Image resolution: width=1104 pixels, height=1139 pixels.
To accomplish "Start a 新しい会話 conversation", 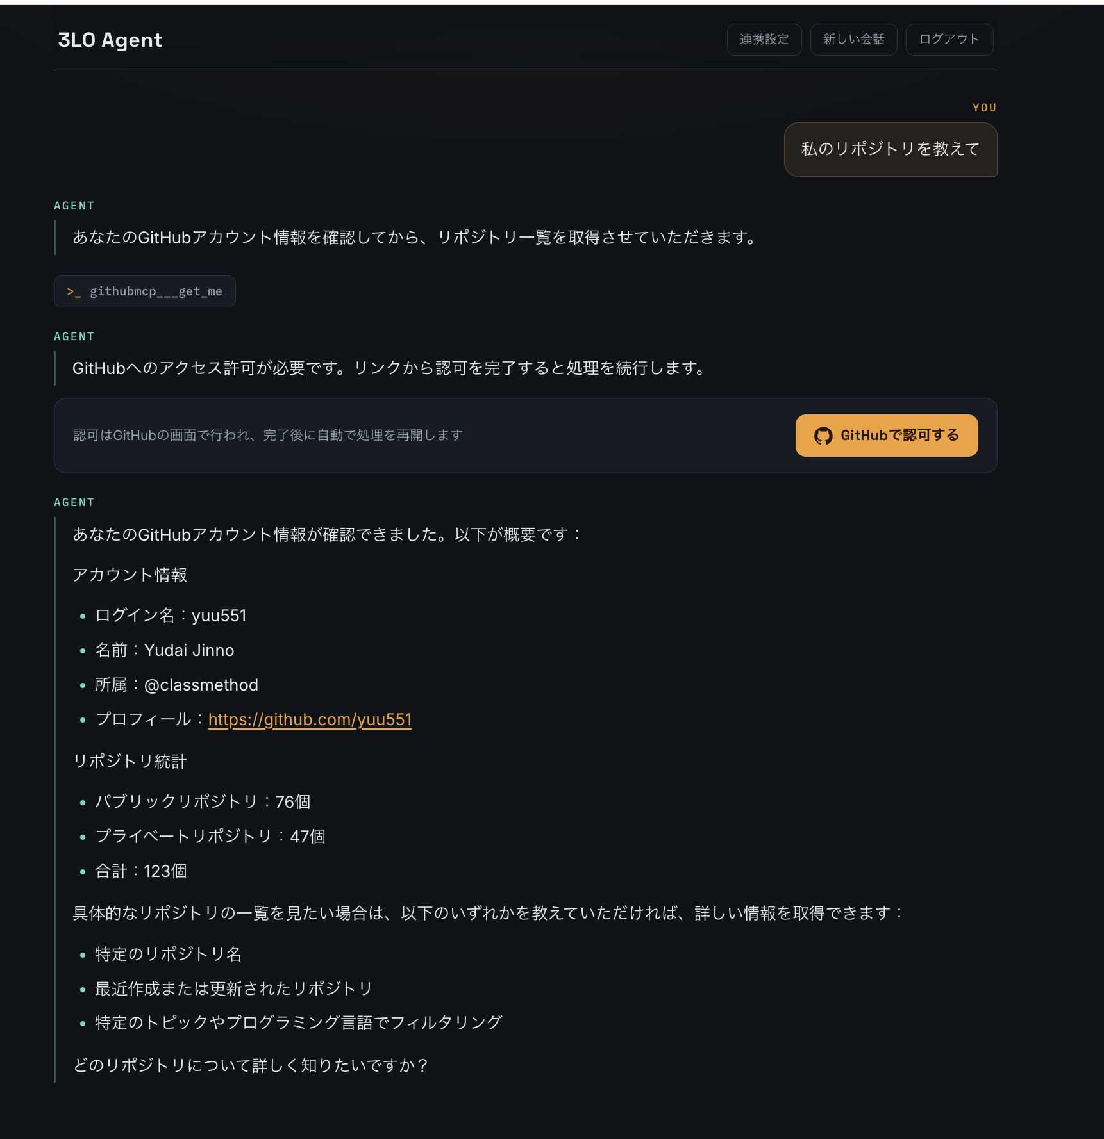I will pyautogui.click(x=853, y=40).
